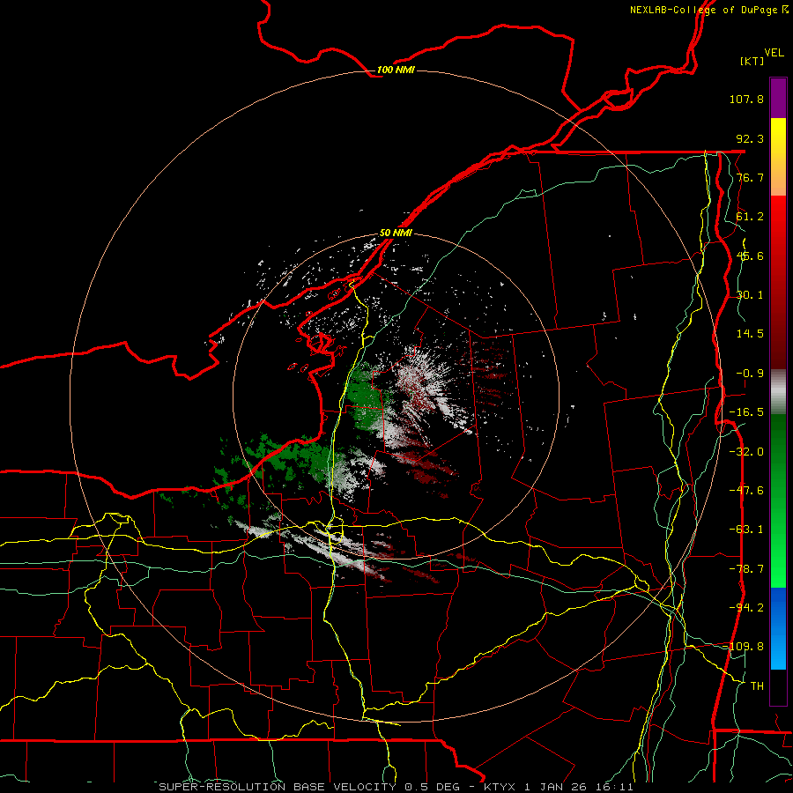Viewport: 793px width, 793px height.
Task: Pick the black TH segment of color bar
Action: 778,686
